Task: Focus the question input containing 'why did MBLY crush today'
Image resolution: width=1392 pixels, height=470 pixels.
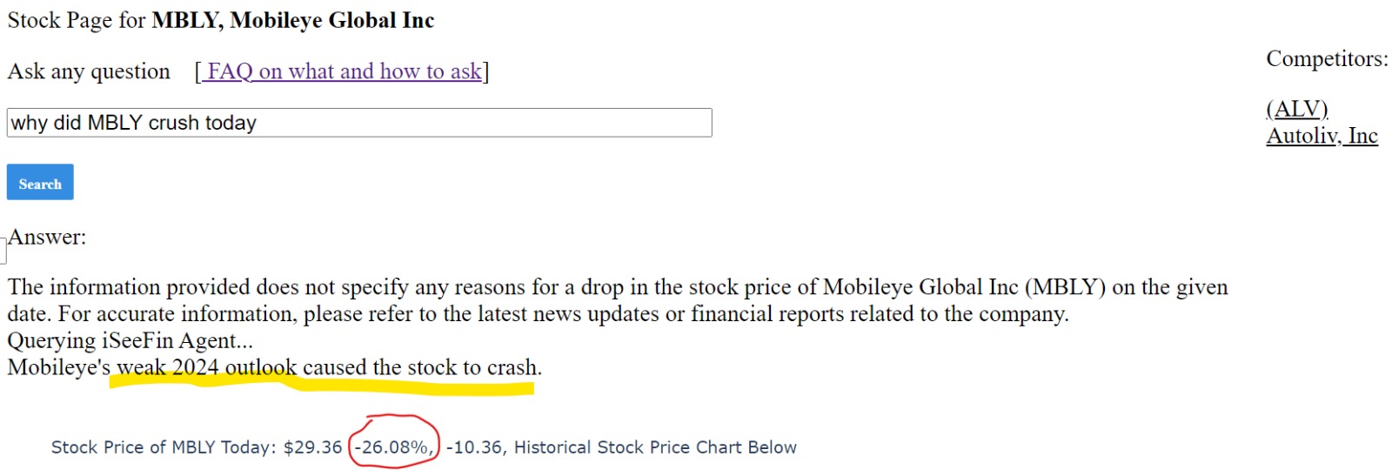Action: 359,123
